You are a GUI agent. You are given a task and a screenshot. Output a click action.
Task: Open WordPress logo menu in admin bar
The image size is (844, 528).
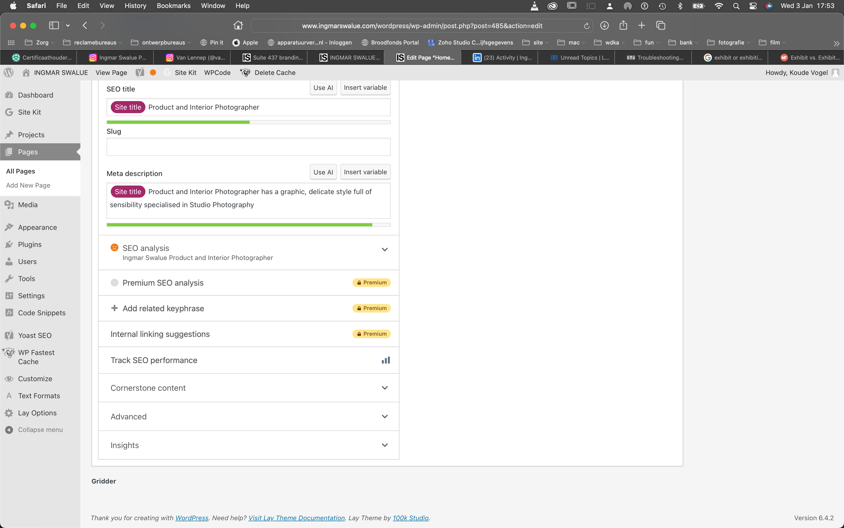point(9,73)
